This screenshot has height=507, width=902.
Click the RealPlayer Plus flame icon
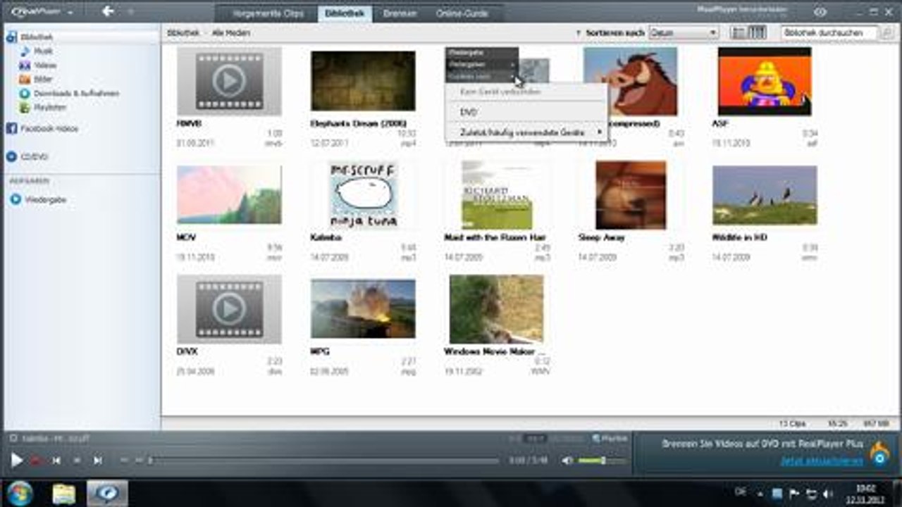(879, 453)
